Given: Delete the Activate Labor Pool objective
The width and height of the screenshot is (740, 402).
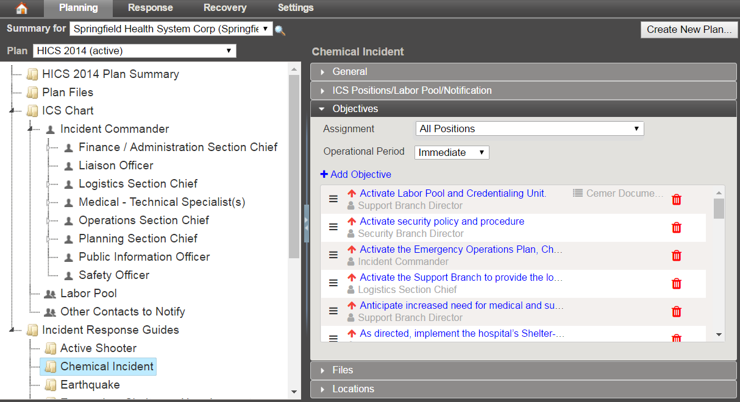Looking at the screenshot, I should tap(676, 199).
